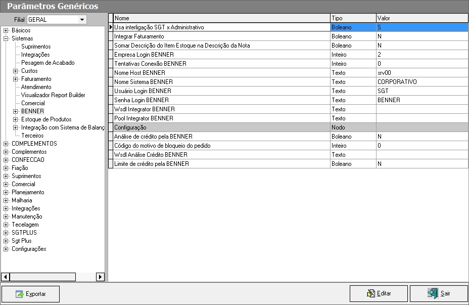Expand the Custos tree node
469x305 pixels.
(16, 71)
